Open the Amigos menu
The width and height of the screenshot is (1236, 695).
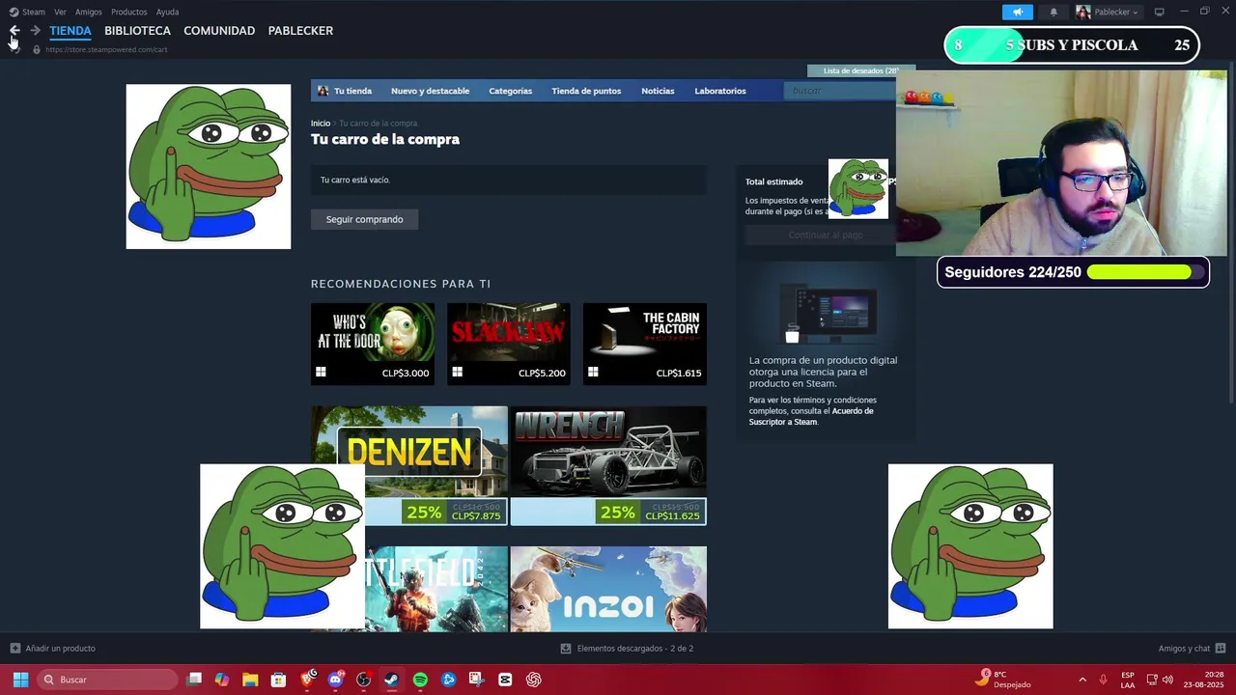coord(89,12)
